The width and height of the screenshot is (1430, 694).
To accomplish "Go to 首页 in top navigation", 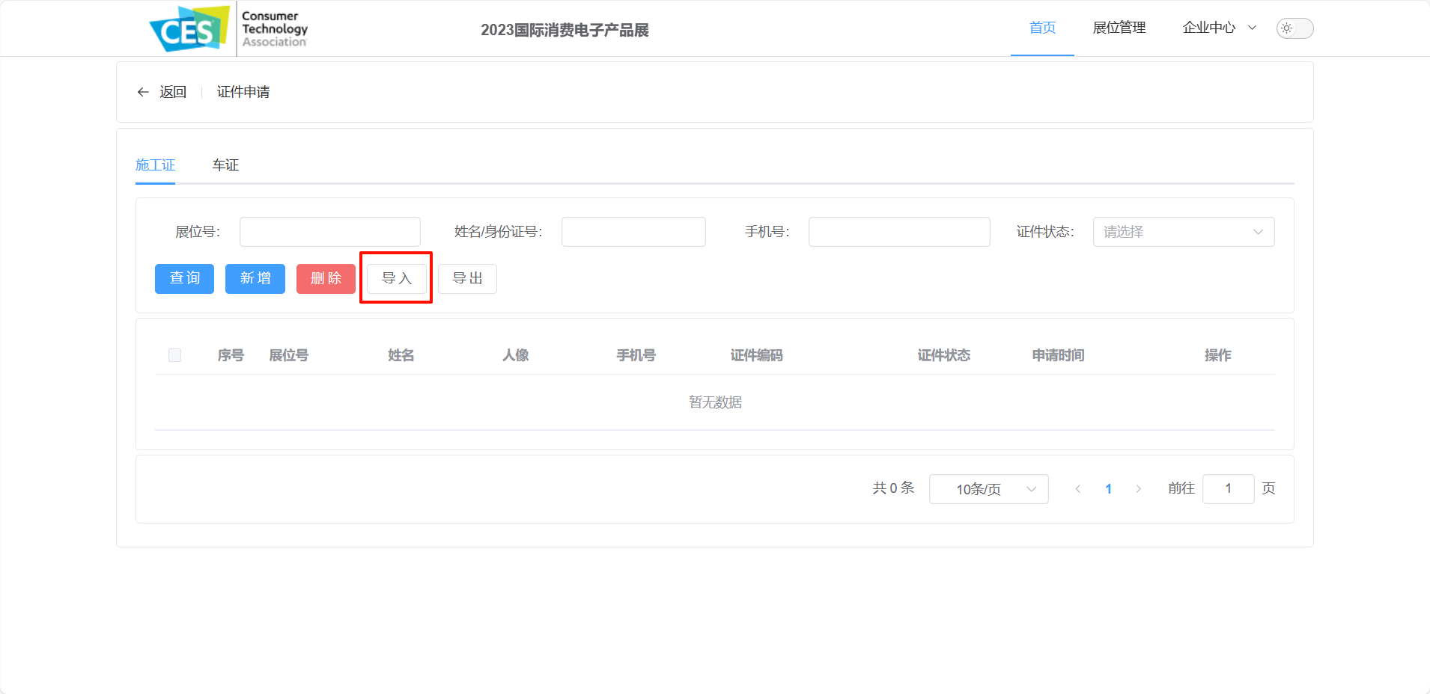I will click(x=1042, y=28).
